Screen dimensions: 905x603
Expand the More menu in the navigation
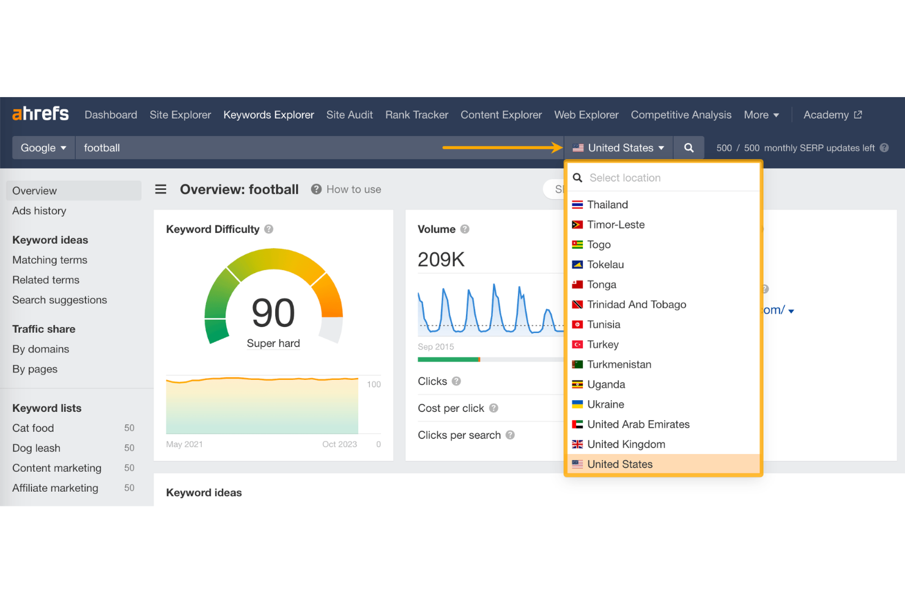(x=761, y=115)
